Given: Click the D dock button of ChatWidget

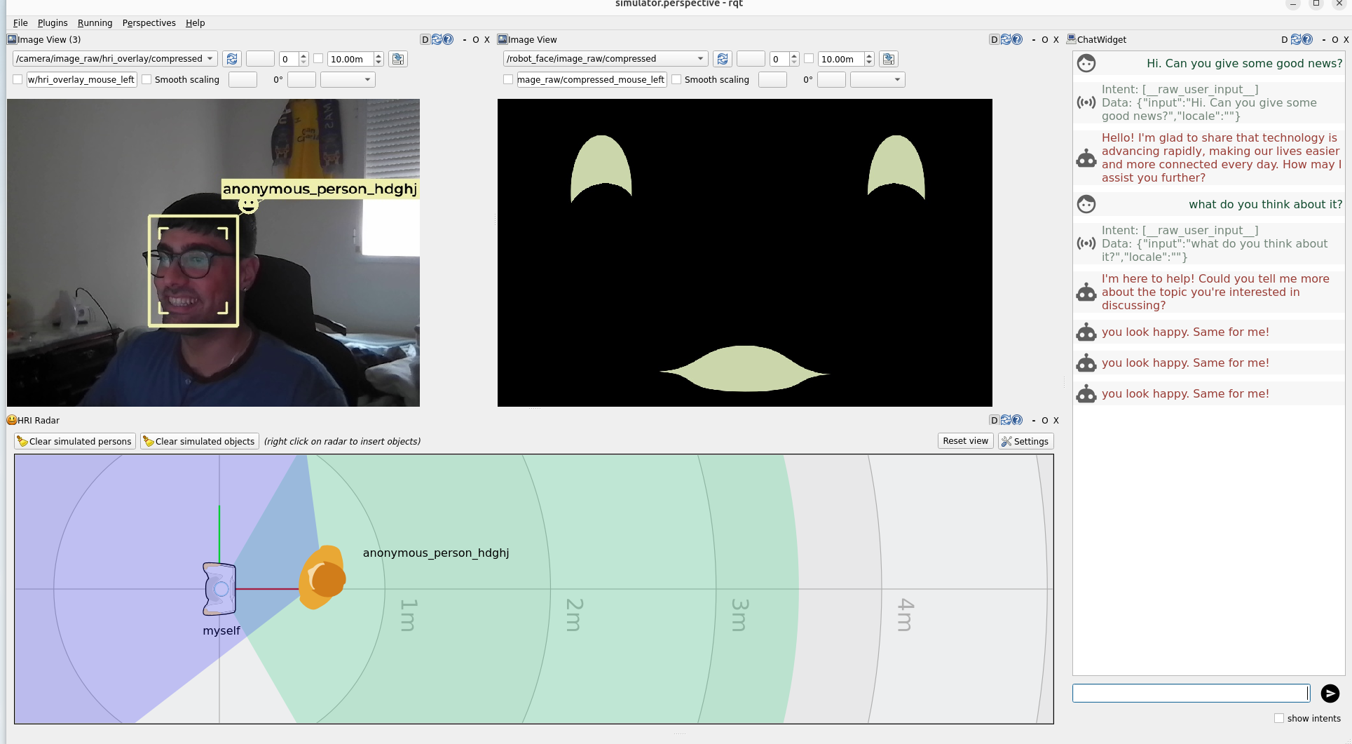Looking at the screenshot, I should point(1284,40).
